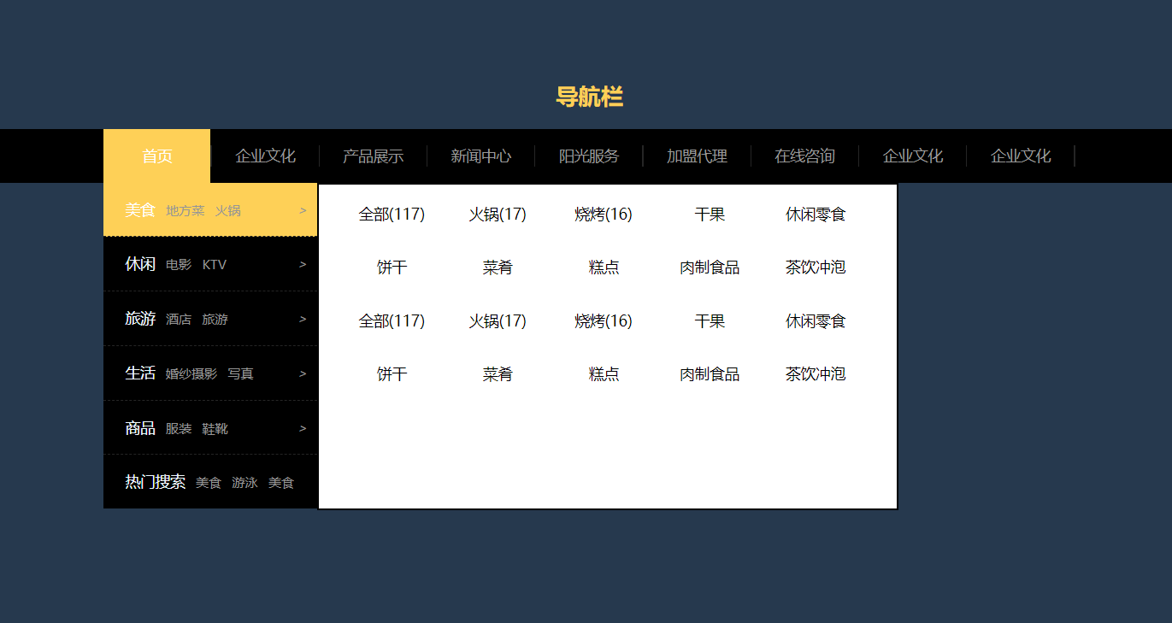Select 游泳 in the 热门搜索 row
This screenshot has width=1172, height=623.
pyautogui.click(x=244, y=483)
